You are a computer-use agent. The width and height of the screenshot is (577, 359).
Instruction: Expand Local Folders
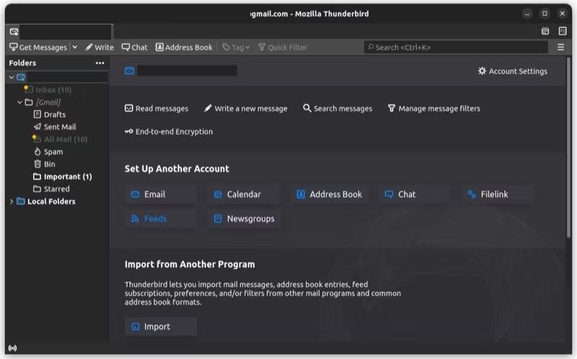coord(12,201)
